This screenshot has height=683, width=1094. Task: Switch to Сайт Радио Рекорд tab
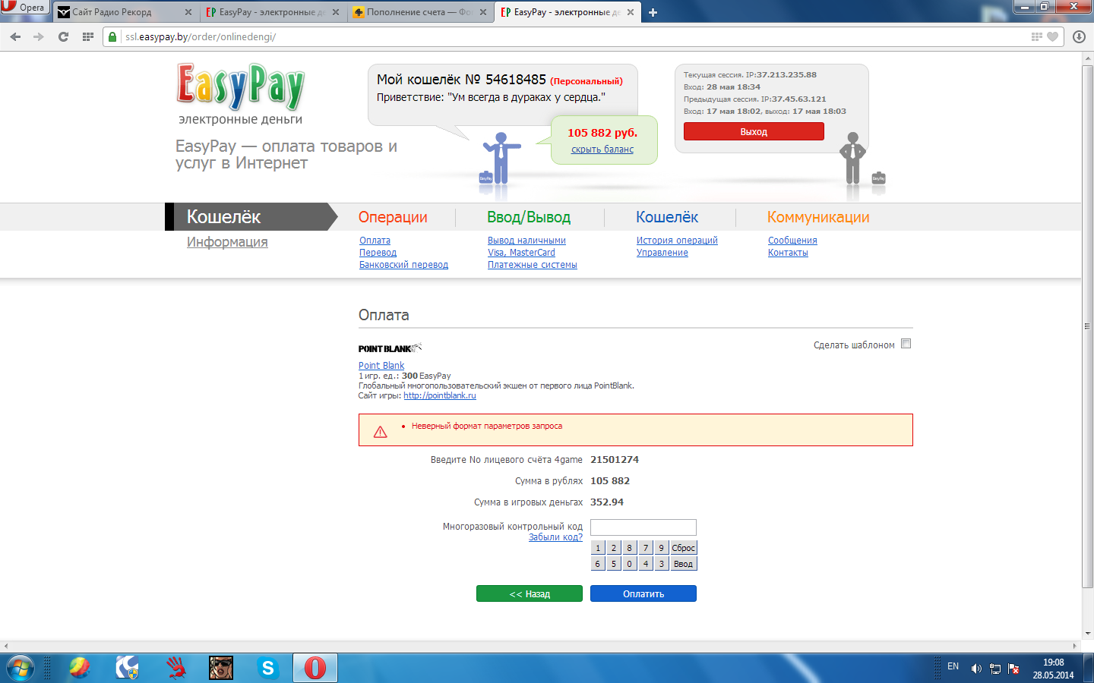click(125, 12)
